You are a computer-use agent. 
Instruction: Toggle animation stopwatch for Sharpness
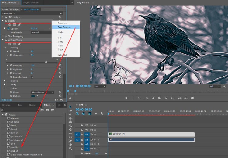[x=11, y=55]
